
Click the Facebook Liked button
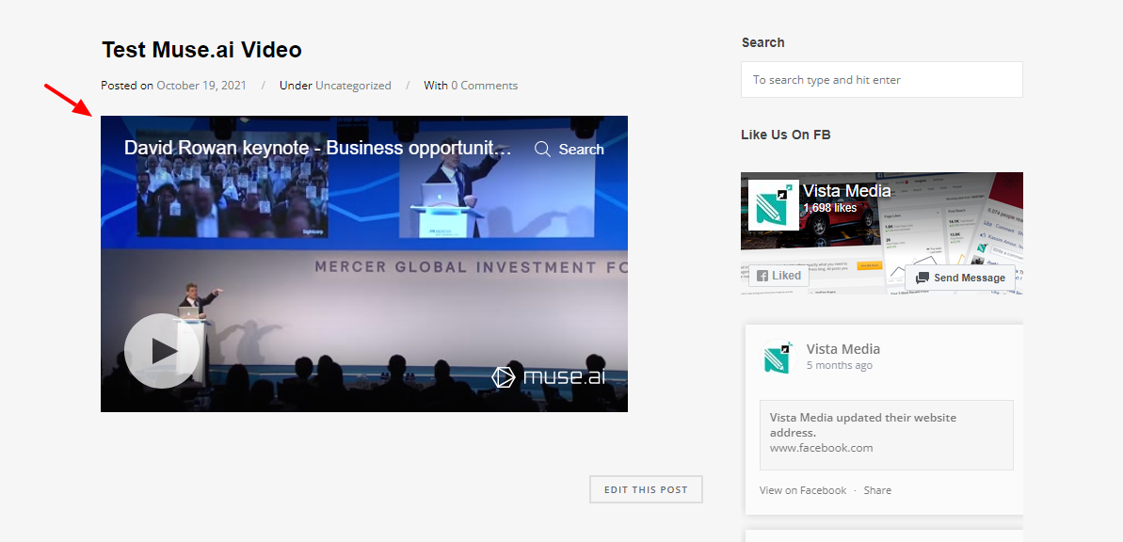(779, 276)
